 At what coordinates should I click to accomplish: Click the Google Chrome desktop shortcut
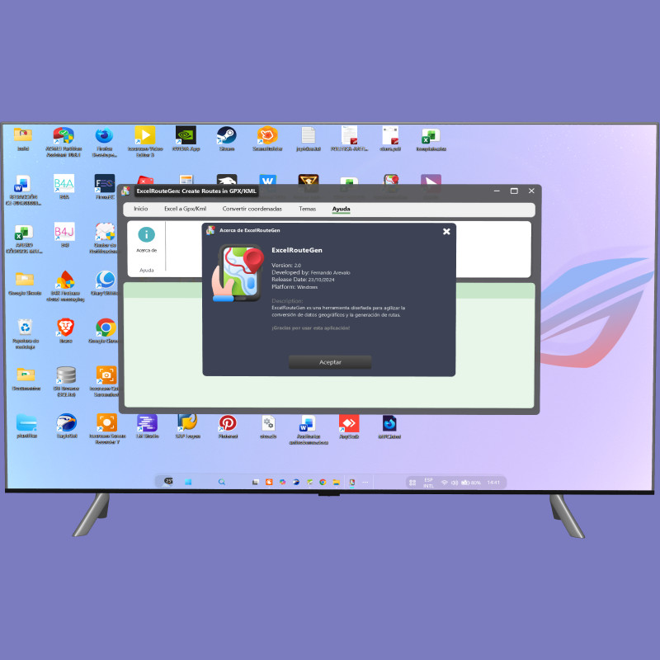[106, 328]
